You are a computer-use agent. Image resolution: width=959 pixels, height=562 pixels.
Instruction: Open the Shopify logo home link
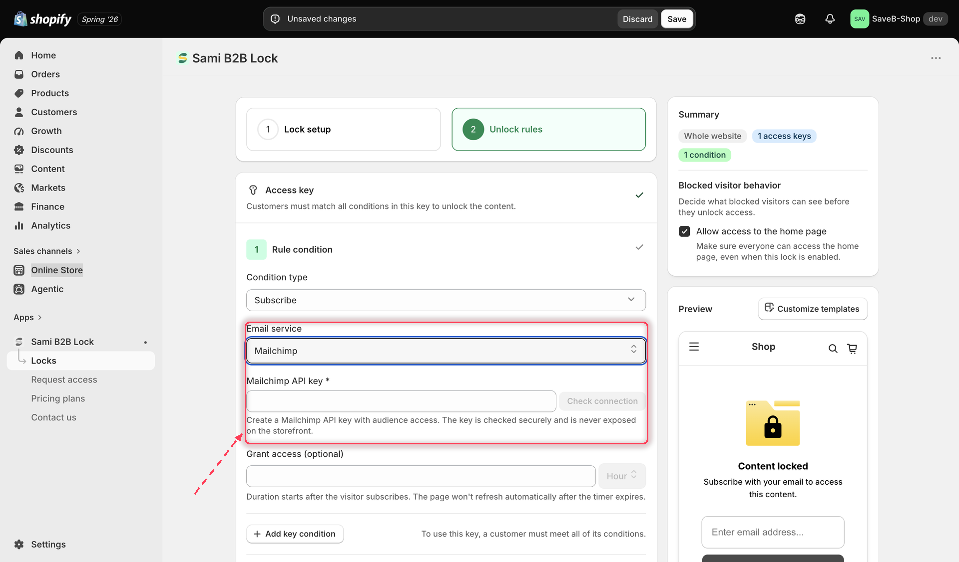click(43, 19)
